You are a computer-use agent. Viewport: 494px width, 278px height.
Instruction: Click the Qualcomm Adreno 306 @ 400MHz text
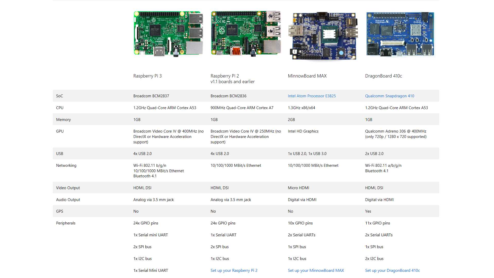click(x=395, y=131)
